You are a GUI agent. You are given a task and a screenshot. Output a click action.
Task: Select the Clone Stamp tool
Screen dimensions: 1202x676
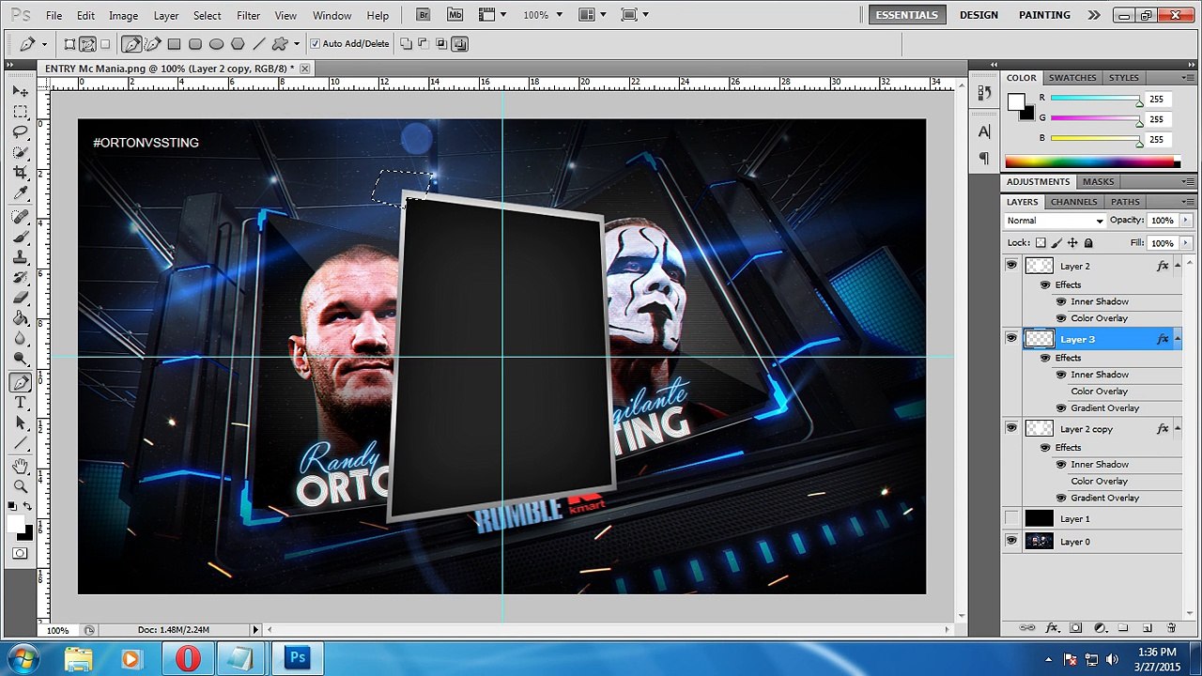pyautogui.click(x=20, y=257)
